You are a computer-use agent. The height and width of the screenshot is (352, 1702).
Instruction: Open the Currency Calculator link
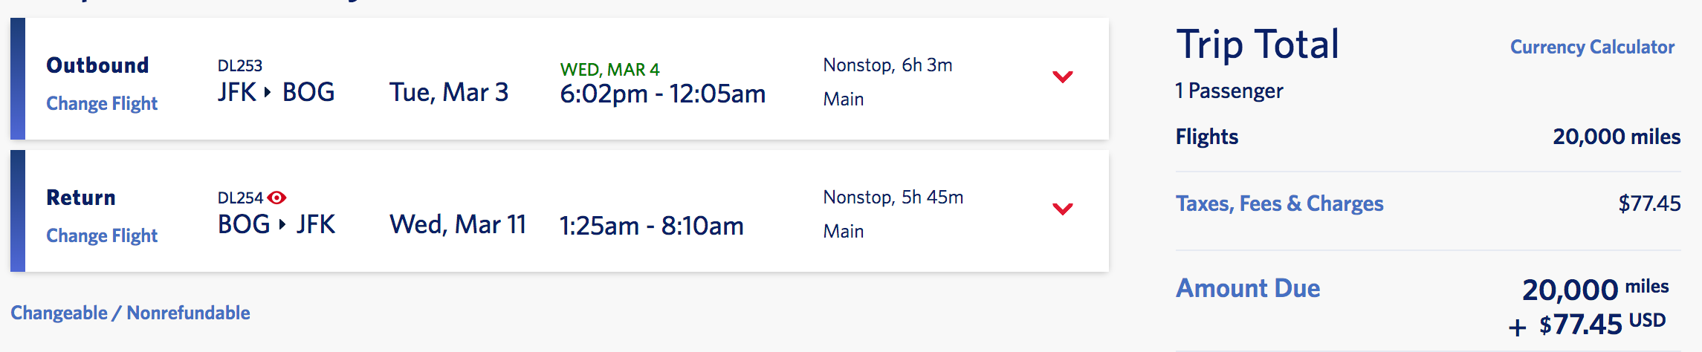[1592, 47]
